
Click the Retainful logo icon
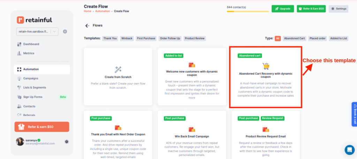click(x=20, y=20)
